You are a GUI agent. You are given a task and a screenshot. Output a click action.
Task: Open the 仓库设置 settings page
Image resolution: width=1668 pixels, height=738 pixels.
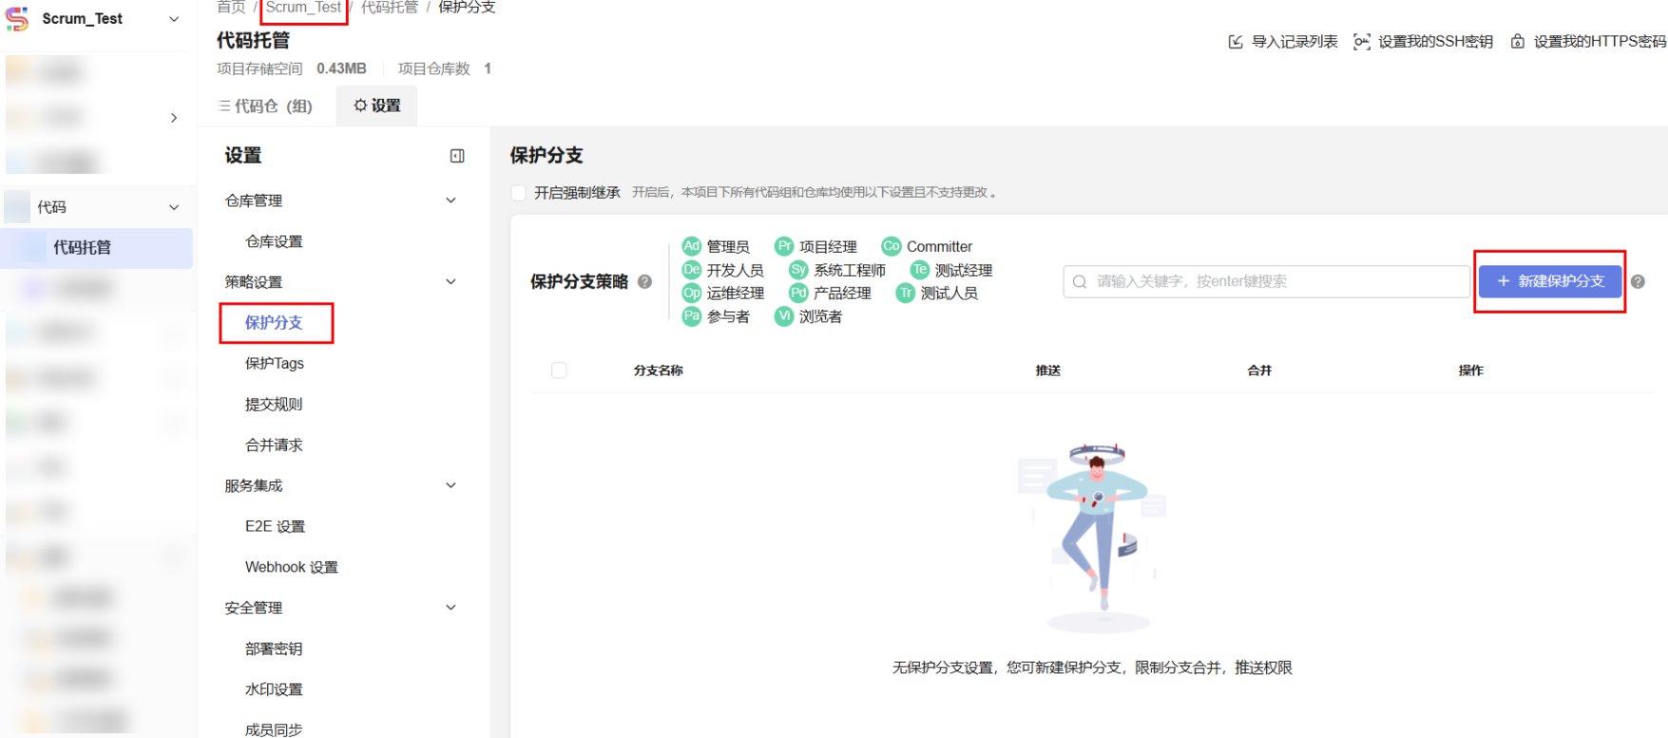pyautogui.click(x=274, y=241)
